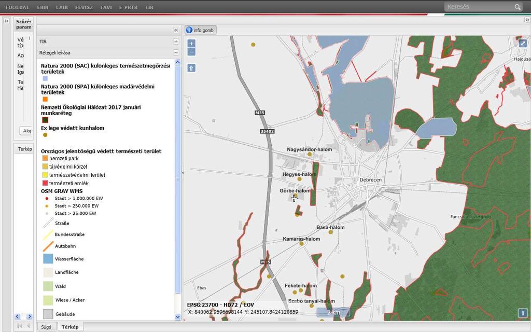Click the Alap button in filter panel

[26, 131]
